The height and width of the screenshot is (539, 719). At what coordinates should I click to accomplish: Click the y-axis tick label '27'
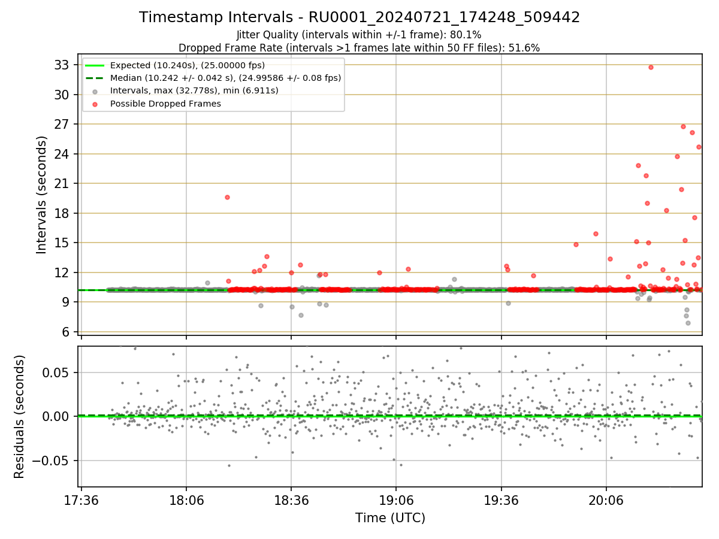pos(62,124)
